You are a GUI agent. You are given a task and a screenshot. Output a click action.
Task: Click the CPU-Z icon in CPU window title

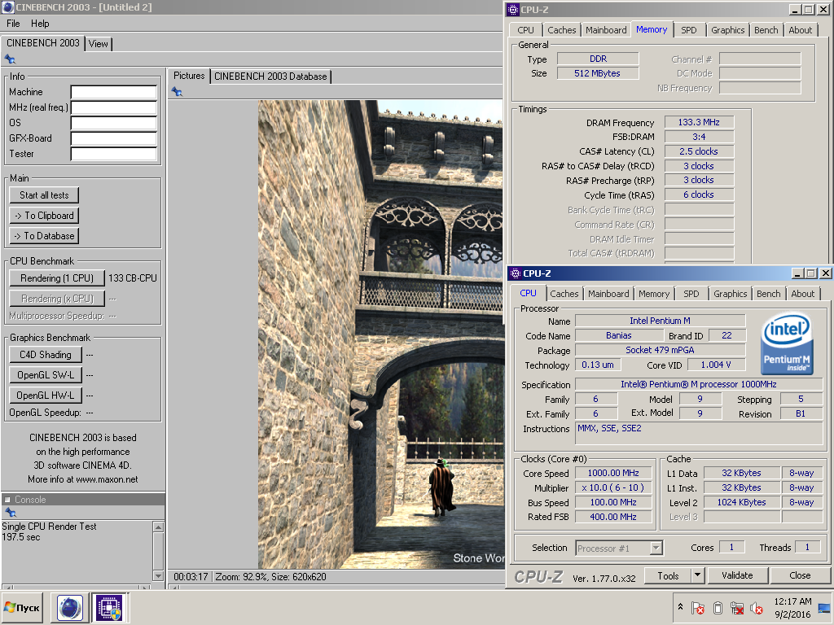pyautogui.click(x=515, y=273)
